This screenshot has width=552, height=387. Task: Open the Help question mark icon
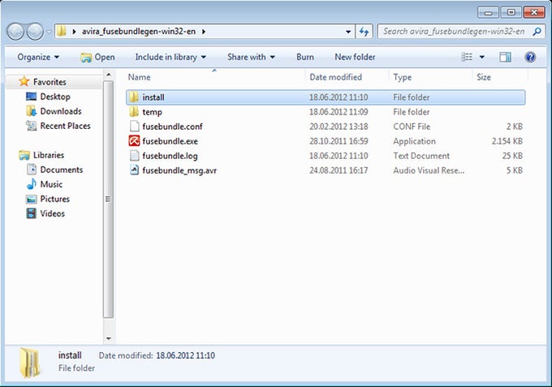[530, 57]
